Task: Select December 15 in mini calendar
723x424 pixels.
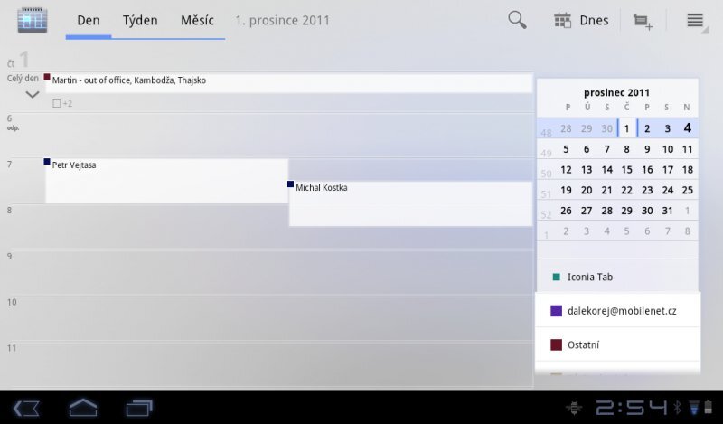Action: pos(626,170)
